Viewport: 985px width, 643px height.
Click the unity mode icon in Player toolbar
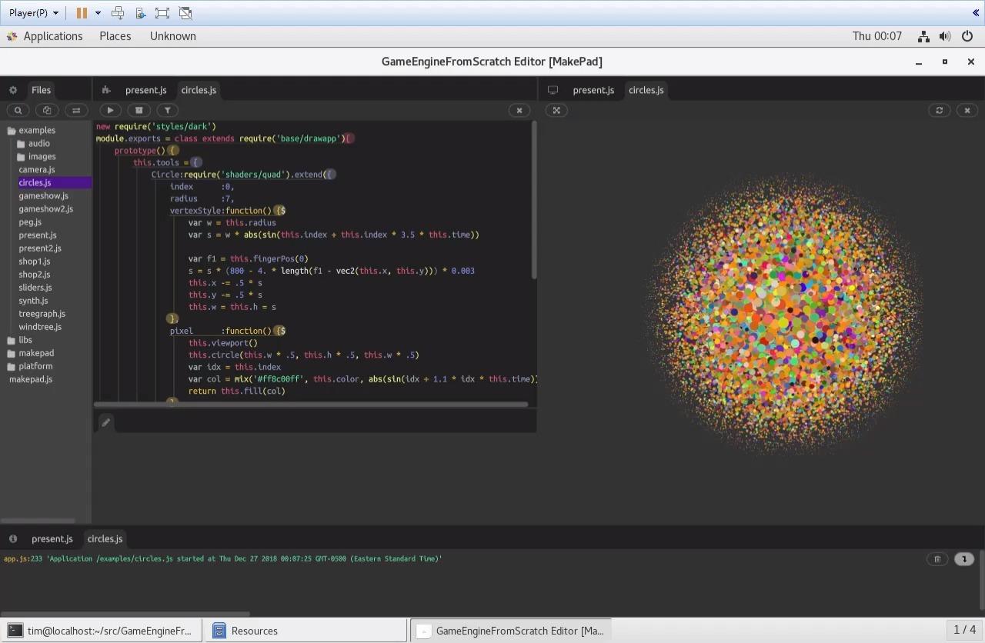pos(185,12)
